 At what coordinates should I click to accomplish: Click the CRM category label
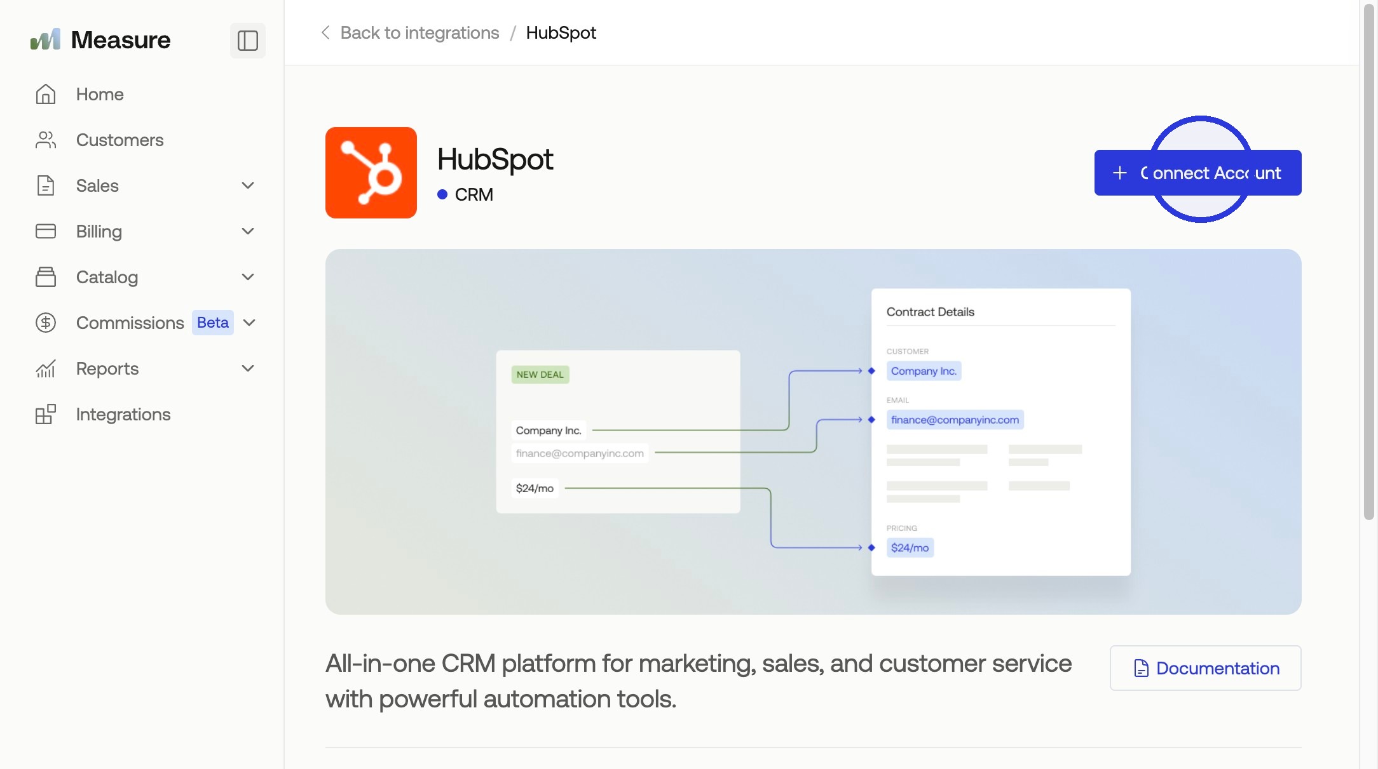click(474, 194)
